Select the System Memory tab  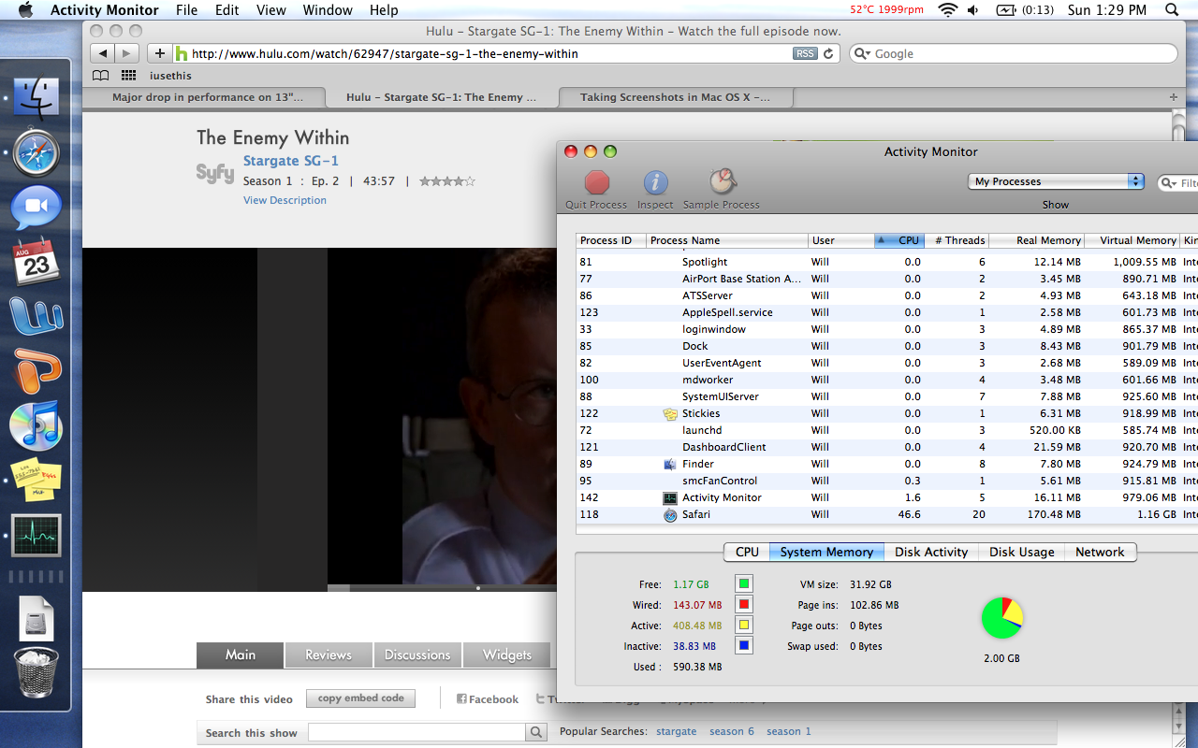coord(826,552)
